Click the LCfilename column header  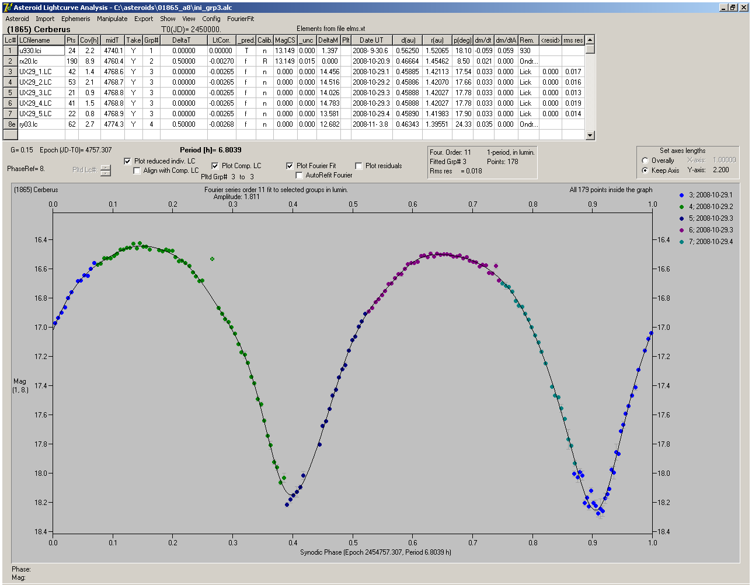coord(41,40)
